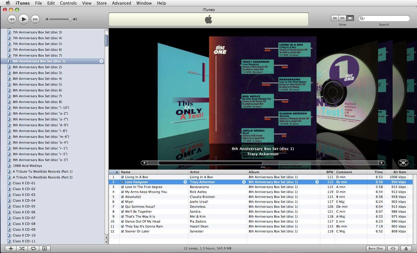This screenshot has height=253, width=417.
Task: Click sort direction arrow in track number column
Action: 117,172
